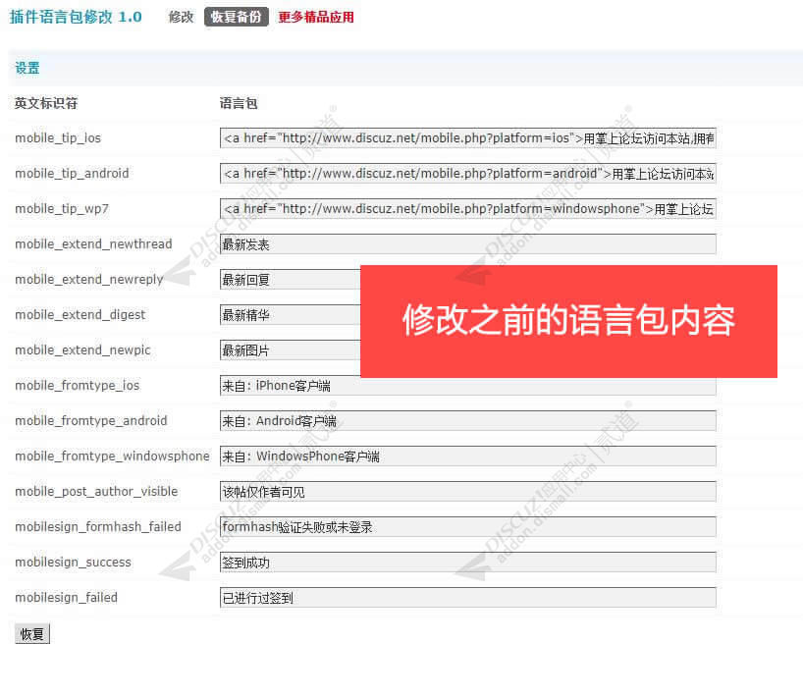
Task: Focus the 最新发表 input field
Action: click(467, 243)
